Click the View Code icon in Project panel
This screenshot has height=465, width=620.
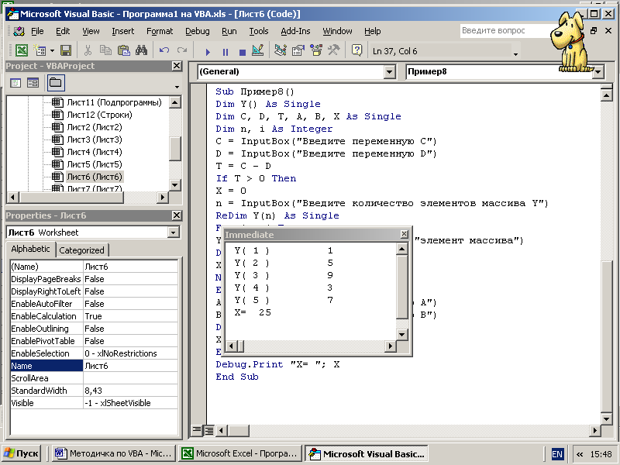15,83
